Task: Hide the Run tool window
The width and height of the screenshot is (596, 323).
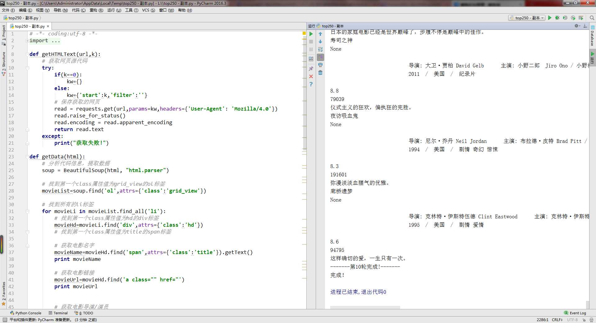Action: (x=585, y=26)
